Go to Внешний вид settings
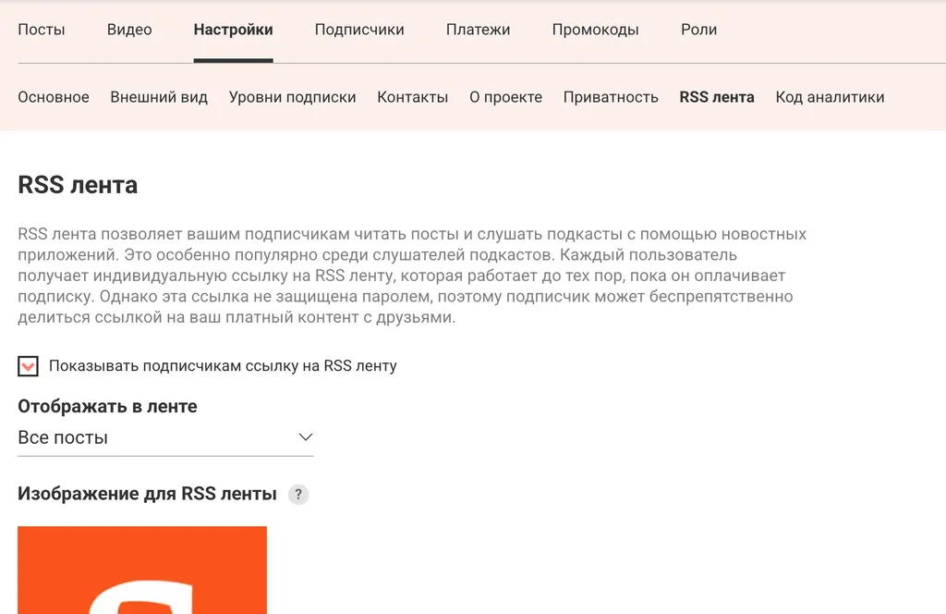 [159, 97]
